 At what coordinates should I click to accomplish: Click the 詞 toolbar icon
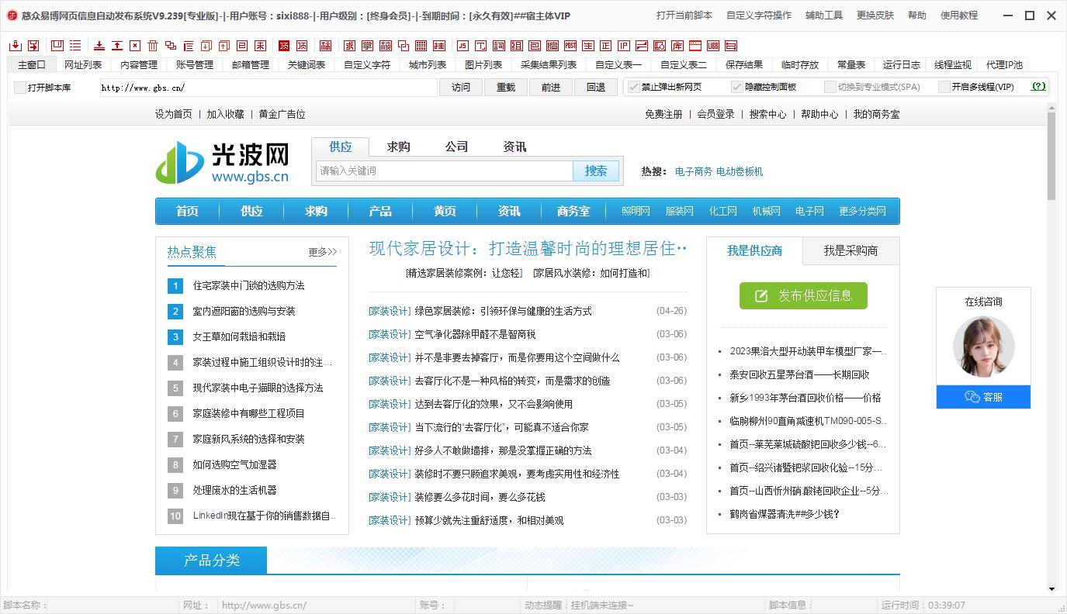(x=499, y=46)
